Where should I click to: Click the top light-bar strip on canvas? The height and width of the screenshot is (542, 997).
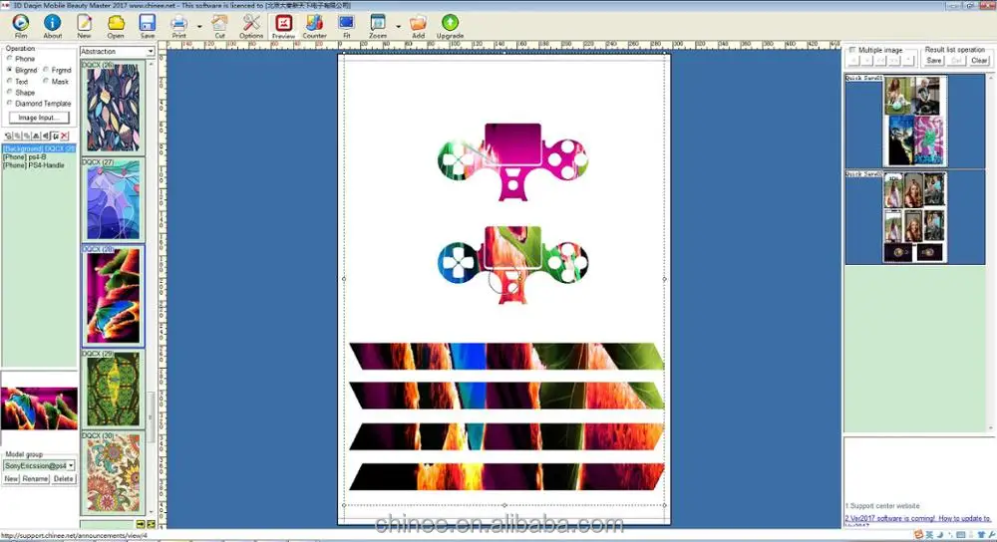pyautogui.click(x=506, y=357)
